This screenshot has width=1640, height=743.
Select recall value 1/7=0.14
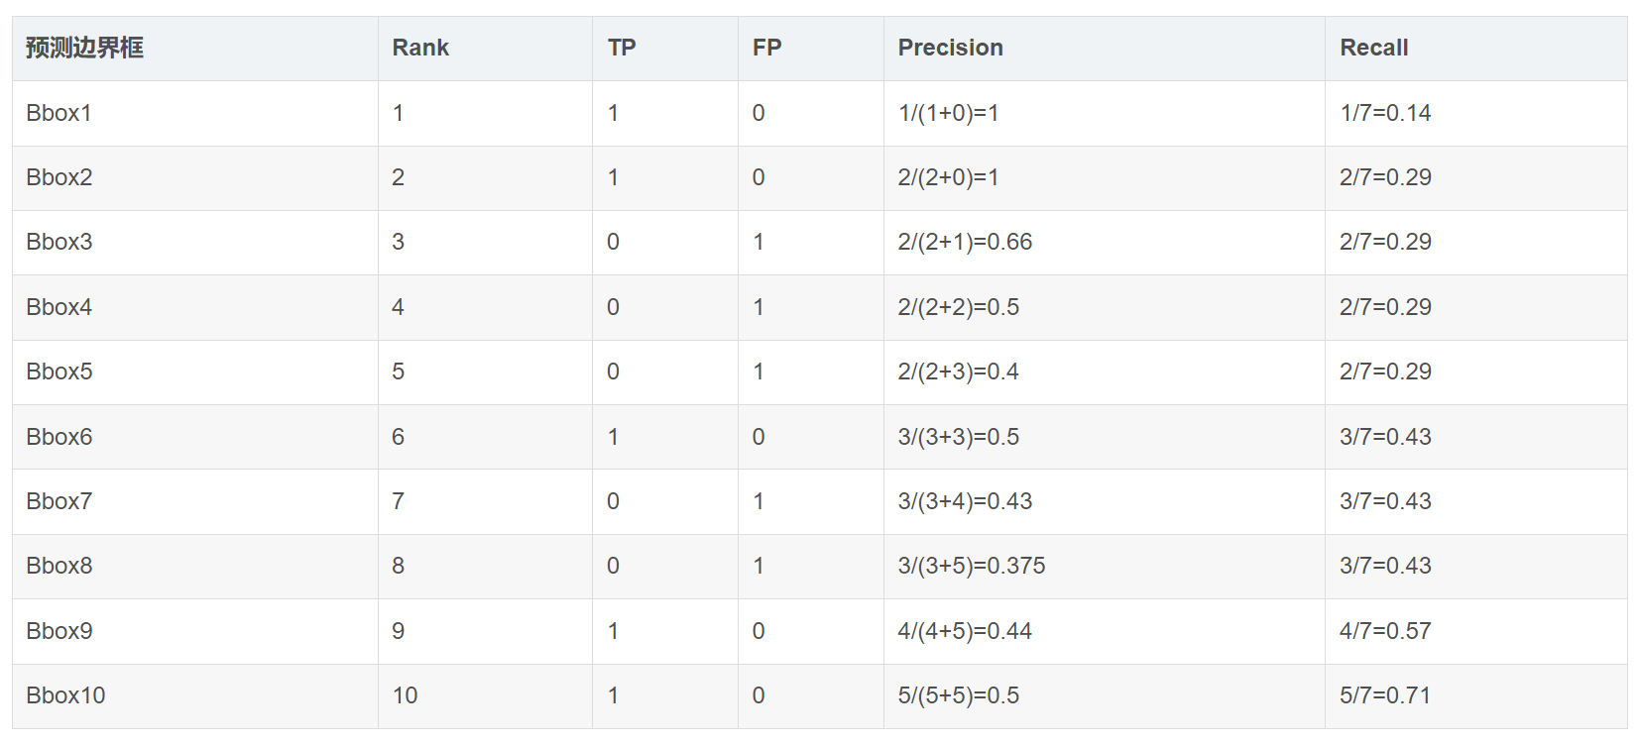[x=1384, y=113]
